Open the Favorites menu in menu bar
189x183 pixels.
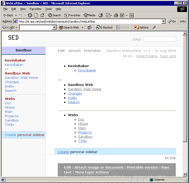click(35, 9)
